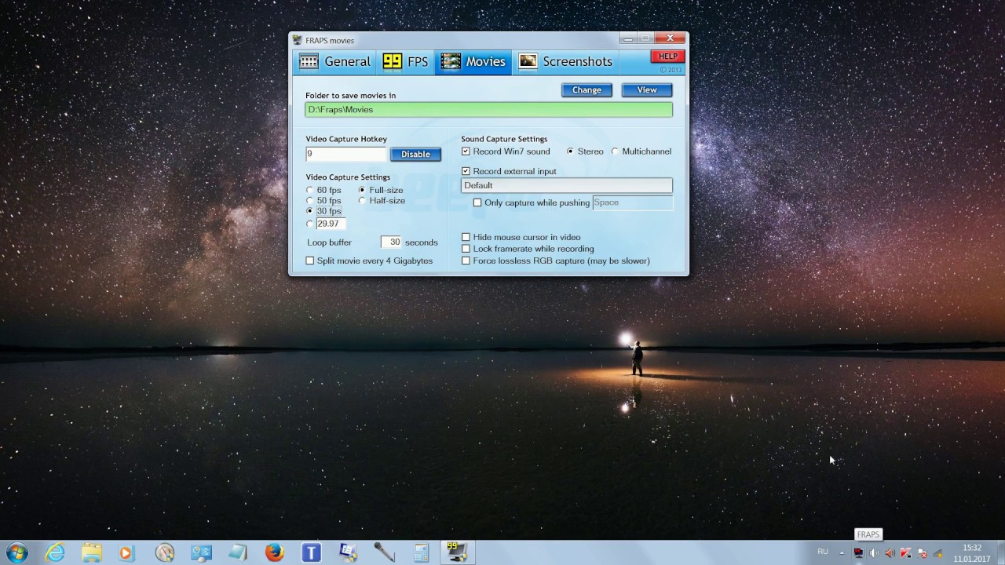1005x565 pixels.
Task: Click the General tab keyboard icon
Action: (x=309, y=62)
